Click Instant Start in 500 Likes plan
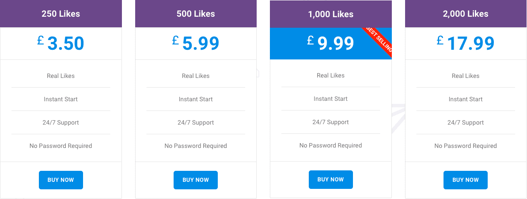This screenshot has height=199, width=527. click(x=196, y=99)
